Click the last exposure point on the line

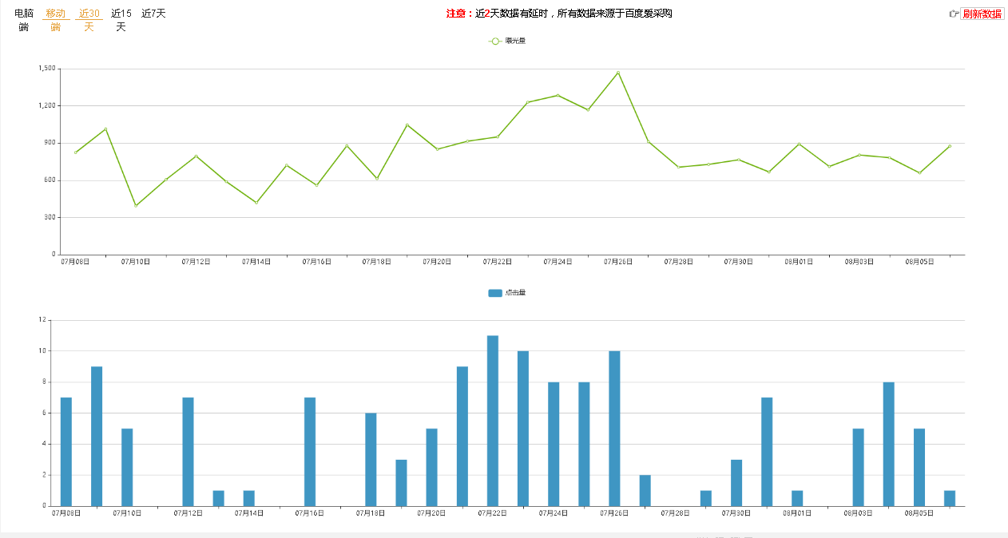pos(950,146)
